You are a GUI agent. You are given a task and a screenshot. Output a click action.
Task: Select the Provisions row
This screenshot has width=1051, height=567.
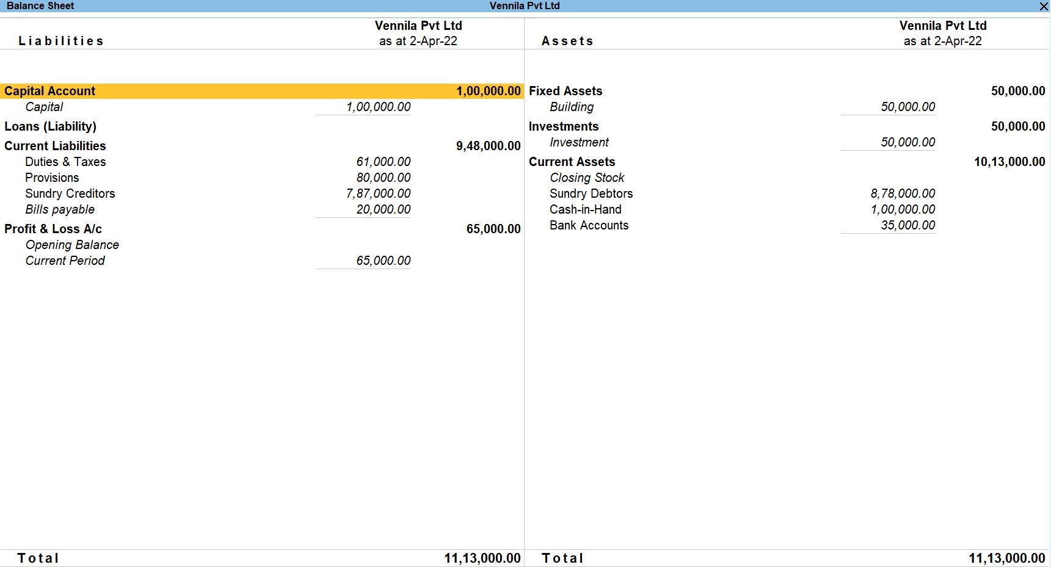[x=52, y=178]
